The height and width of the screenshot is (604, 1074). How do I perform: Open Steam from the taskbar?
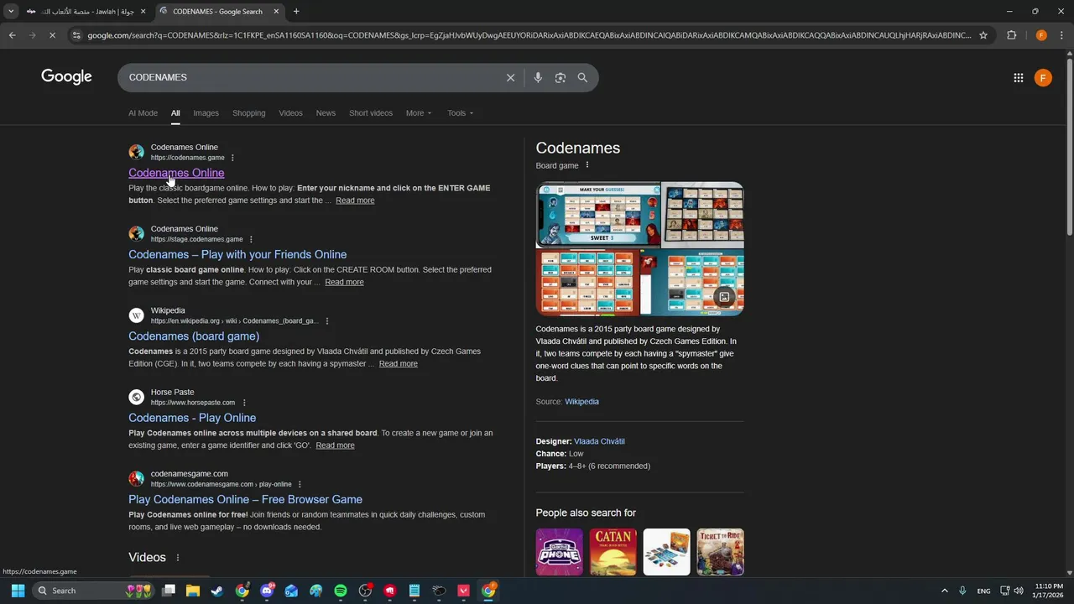pos(217,591)
